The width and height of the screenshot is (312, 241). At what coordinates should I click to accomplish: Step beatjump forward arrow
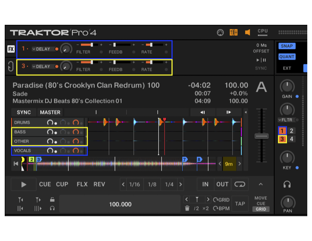click(229, 112)
